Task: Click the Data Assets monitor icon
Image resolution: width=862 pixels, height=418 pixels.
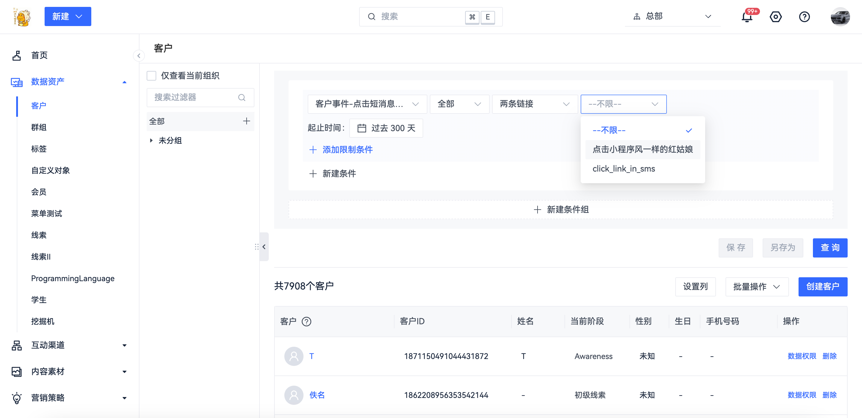Action: tap(17, 82)
